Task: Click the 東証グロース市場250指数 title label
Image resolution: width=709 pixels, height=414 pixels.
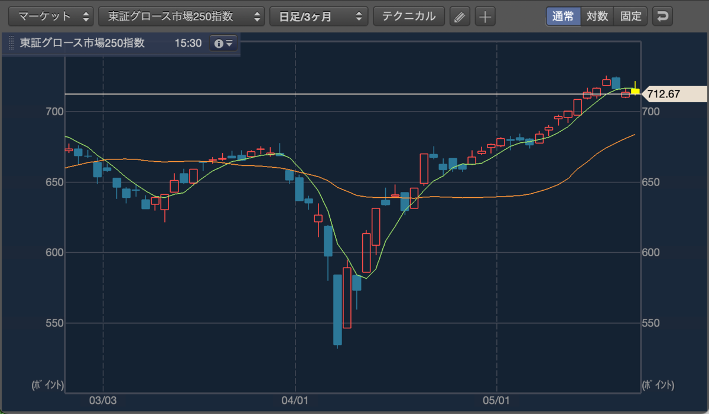Action: click(82, 44)
